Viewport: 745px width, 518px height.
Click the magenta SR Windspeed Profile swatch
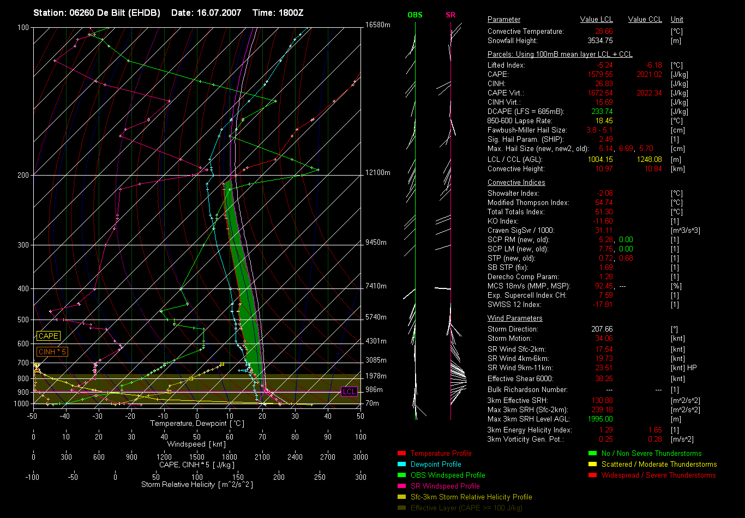[402, 486]
